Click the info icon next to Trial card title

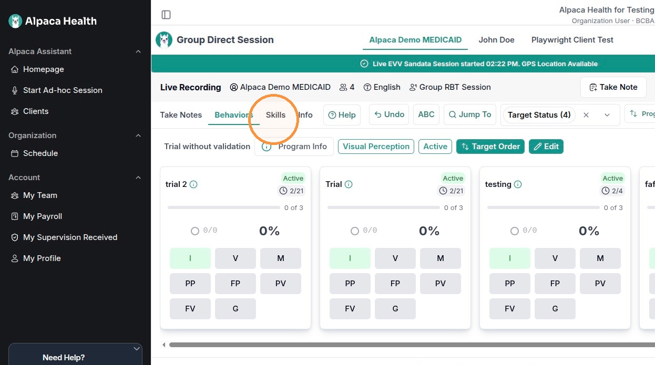coord(349,184)
